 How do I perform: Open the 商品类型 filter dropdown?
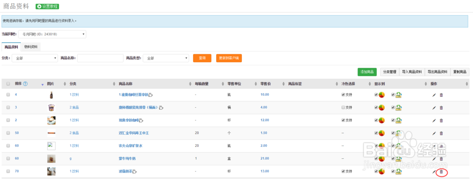coord(166,58)
